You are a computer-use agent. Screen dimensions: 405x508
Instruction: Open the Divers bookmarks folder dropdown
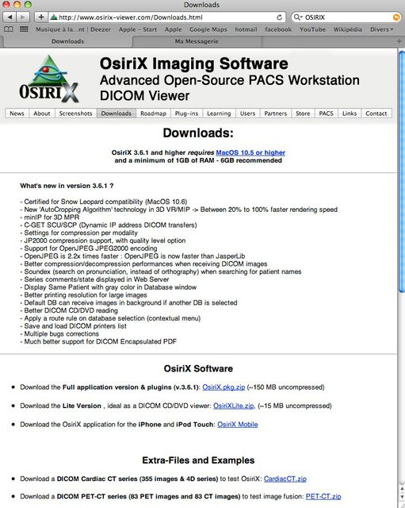(382, 29)
